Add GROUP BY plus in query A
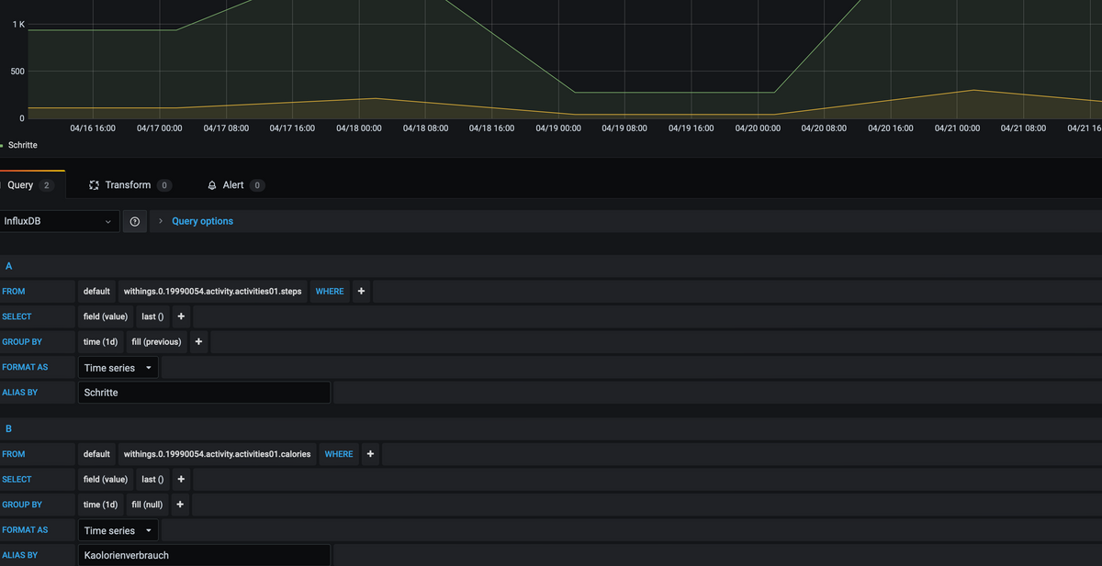The height and width of the screenshot is (566, 1102). point(198,342)
